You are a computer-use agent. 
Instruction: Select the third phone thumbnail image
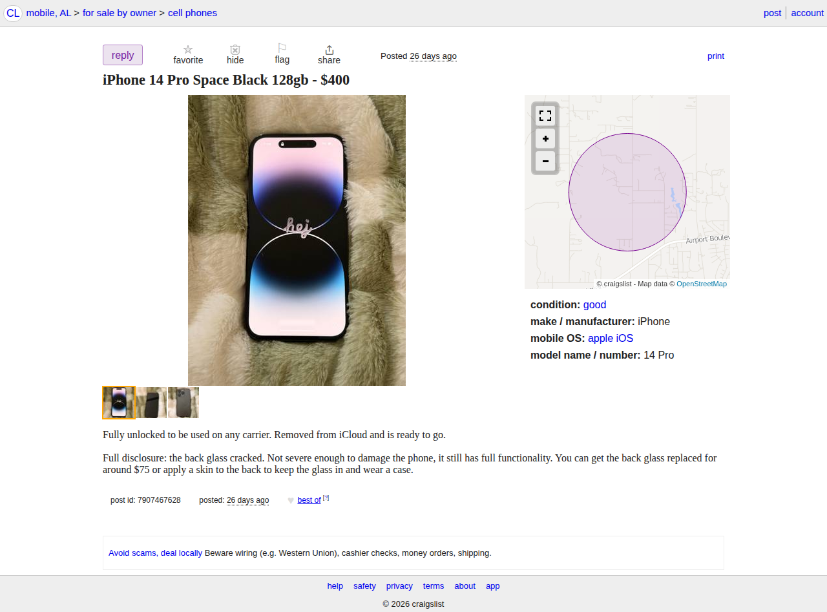(x=183, y=403)
